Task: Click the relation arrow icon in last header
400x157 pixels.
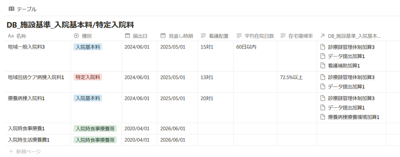Action: pos(322,36)
